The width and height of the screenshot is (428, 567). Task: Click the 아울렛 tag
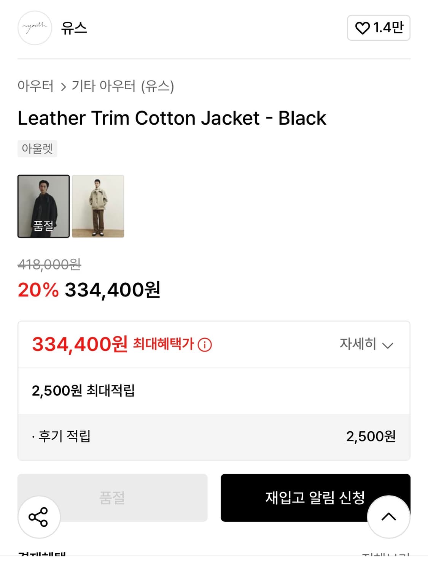37,148
